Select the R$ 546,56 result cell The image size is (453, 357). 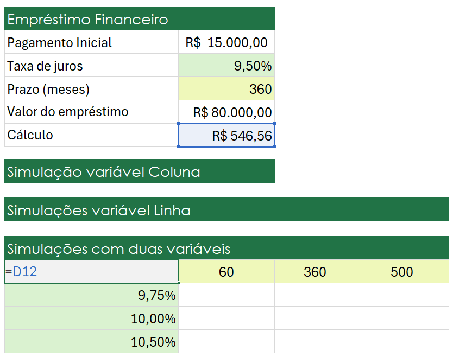tap(226, 135)
